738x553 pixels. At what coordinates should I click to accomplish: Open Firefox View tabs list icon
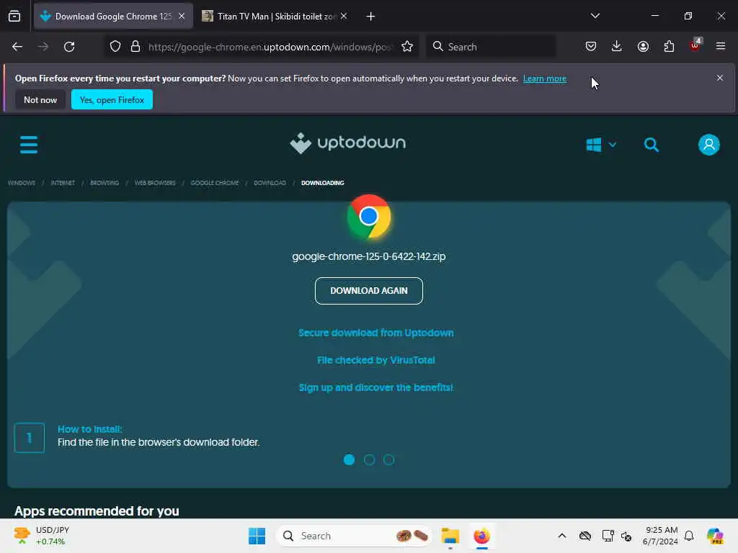(x=14, y=17)
